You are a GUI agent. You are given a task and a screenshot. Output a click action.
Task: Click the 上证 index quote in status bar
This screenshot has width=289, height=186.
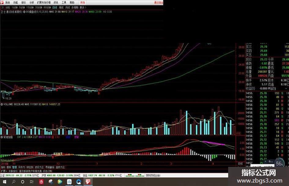coord(20,175)
